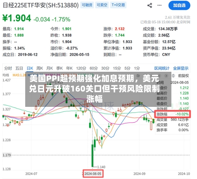
Task: Click the T+0交易 tag
Action: point(118,5)
